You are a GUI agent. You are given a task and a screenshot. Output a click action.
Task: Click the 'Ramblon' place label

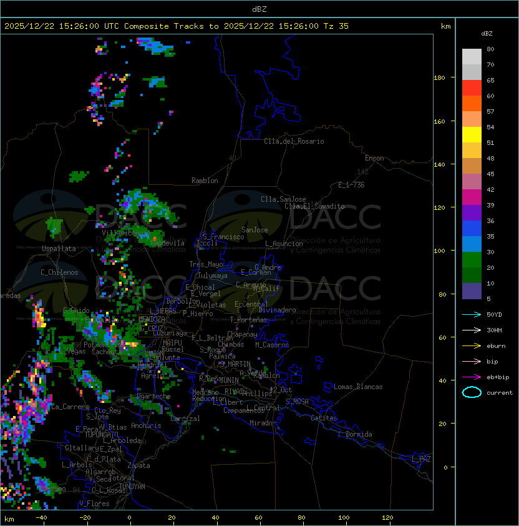click(205, 181)
